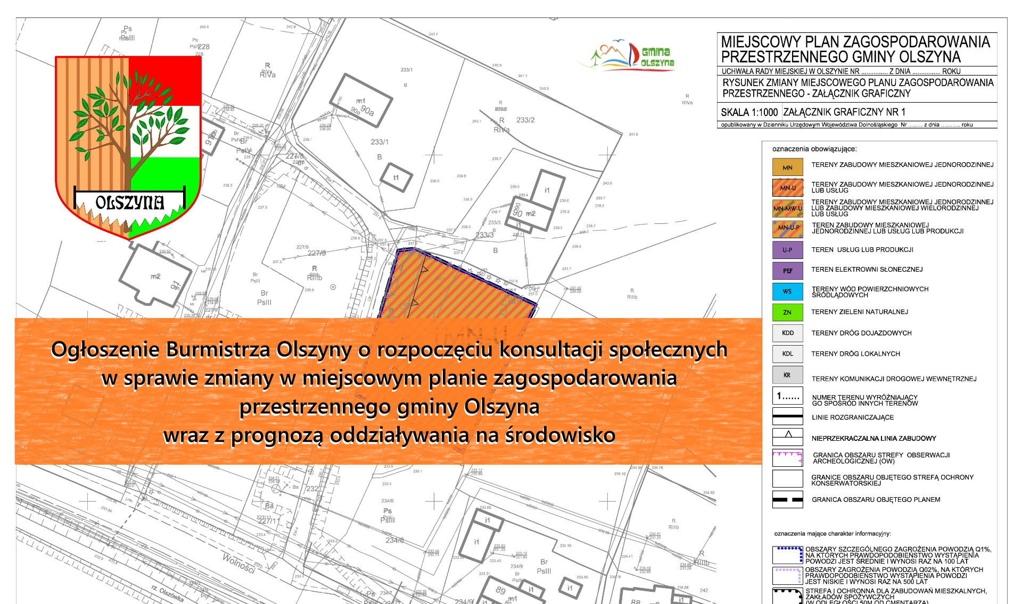
Task: Click the KDD access roads legend box
Action: (787, 333)
